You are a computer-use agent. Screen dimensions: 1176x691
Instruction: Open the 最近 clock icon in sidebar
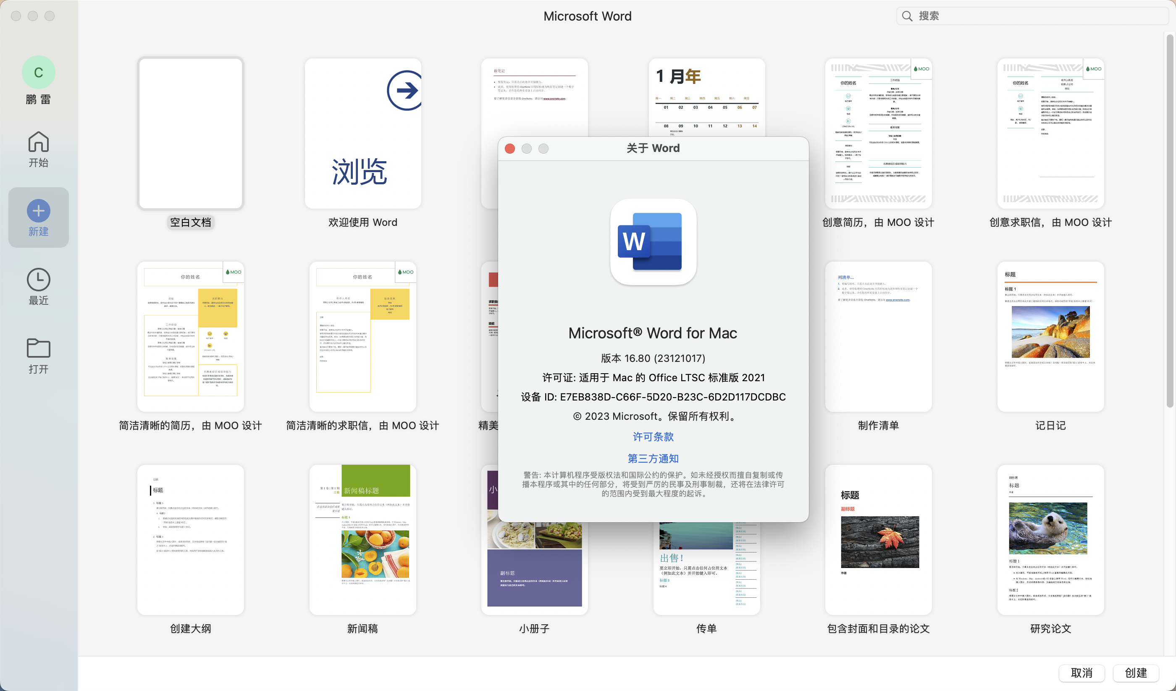point(38,280)
